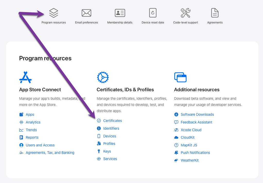The image size is (263, 183).
Task: Open the WeatherKit link
Action: tap(190, 160)
